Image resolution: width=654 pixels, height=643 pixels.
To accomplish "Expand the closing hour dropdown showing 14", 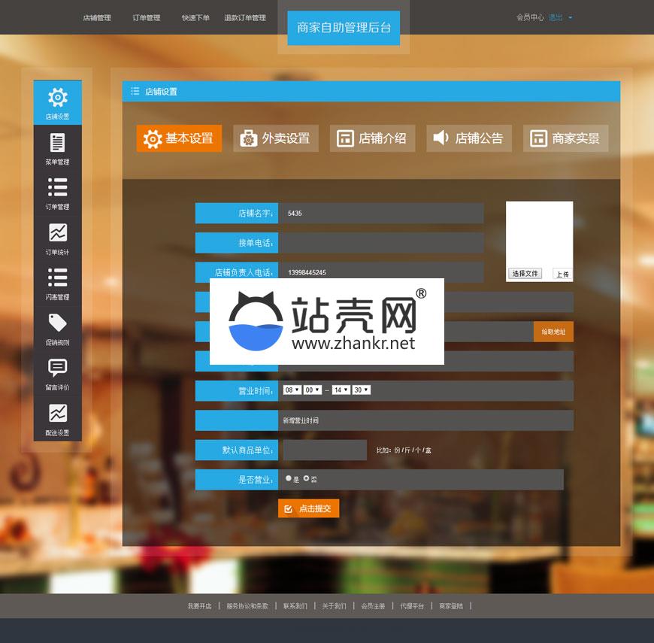I will click(341, 390).
